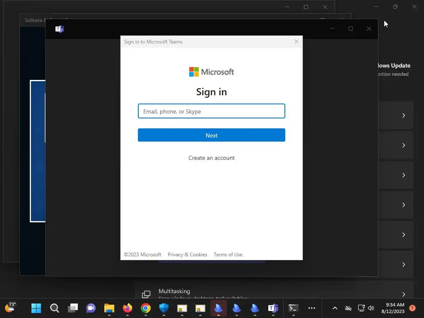
Task: Open the Privacy & Cookies link
Action: pyautogui.click(x=187, y=255)
